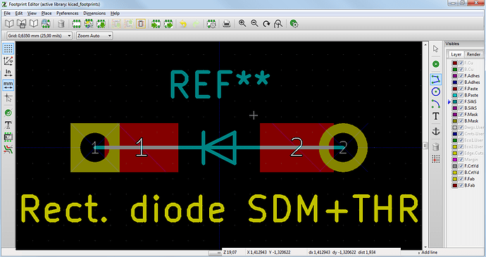
Task: Select the anchor placement tool
Action: [x=436, y=132]
